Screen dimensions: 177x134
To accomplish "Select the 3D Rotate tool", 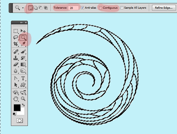I will click(x=16, y=92).
